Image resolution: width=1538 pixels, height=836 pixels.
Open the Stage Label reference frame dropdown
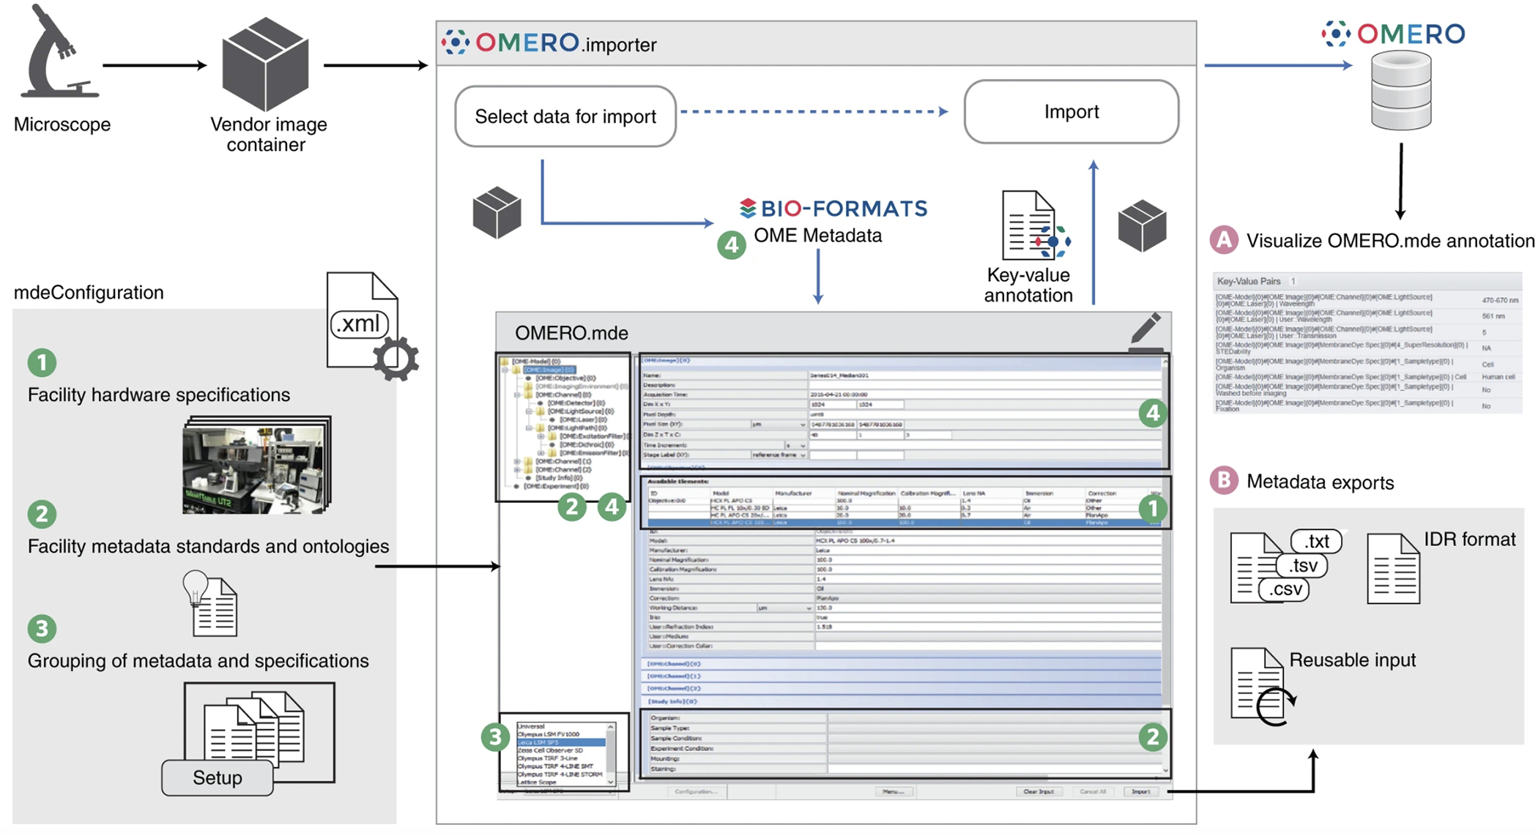coord(779,455)
